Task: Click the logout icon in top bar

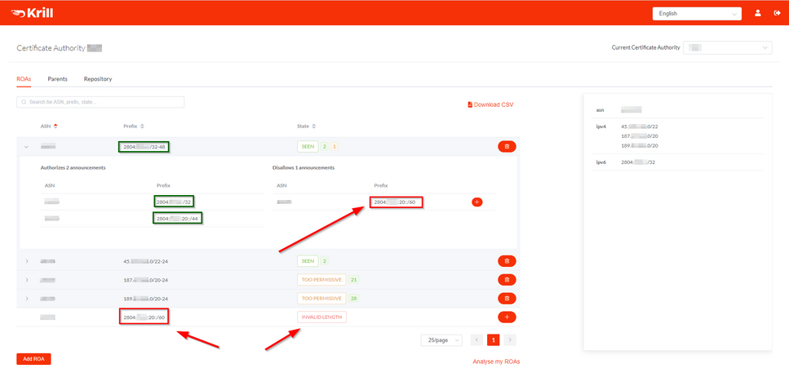Action: [775, 13]
